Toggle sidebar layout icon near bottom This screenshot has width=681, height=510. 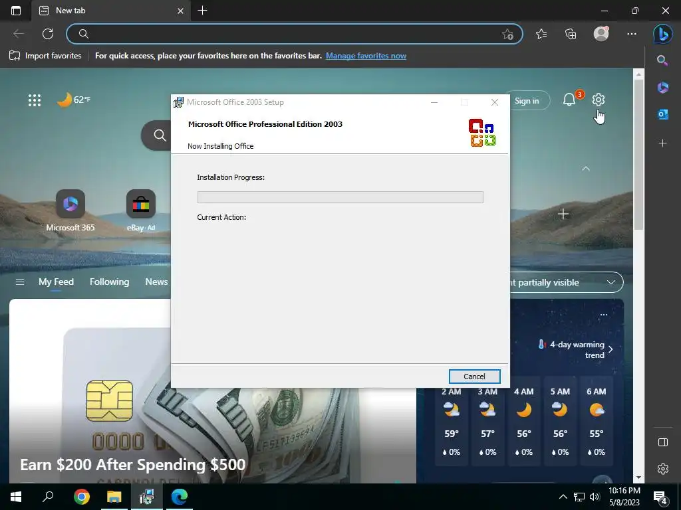[662, 442]
